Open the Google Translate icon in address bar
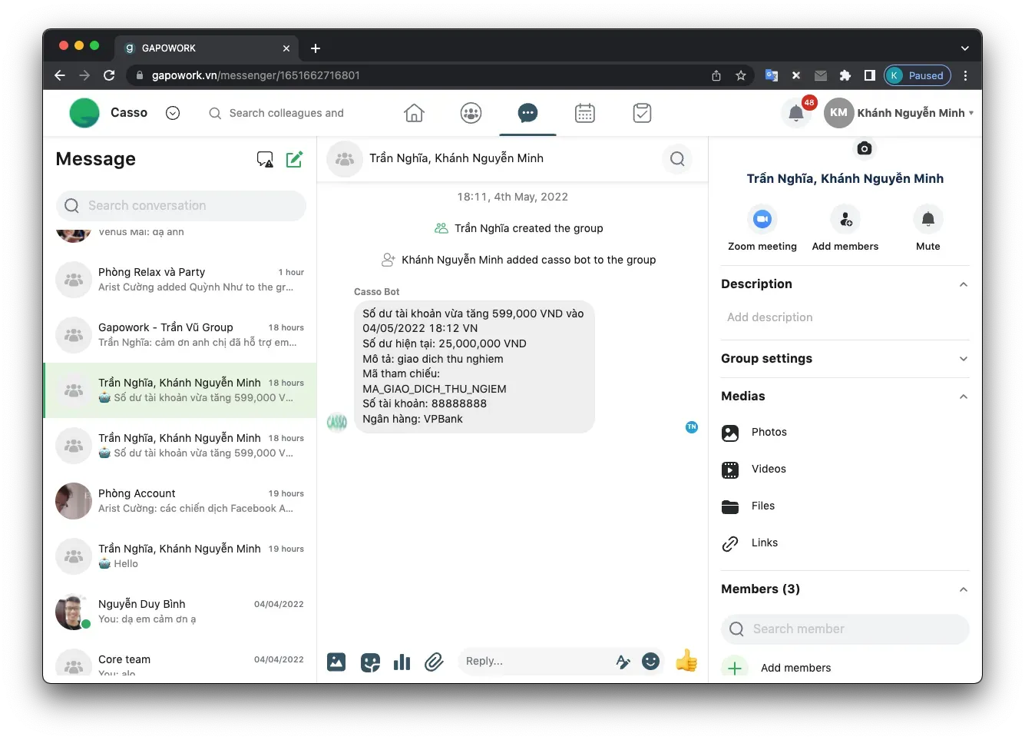1025x740 pixels. 772,75
